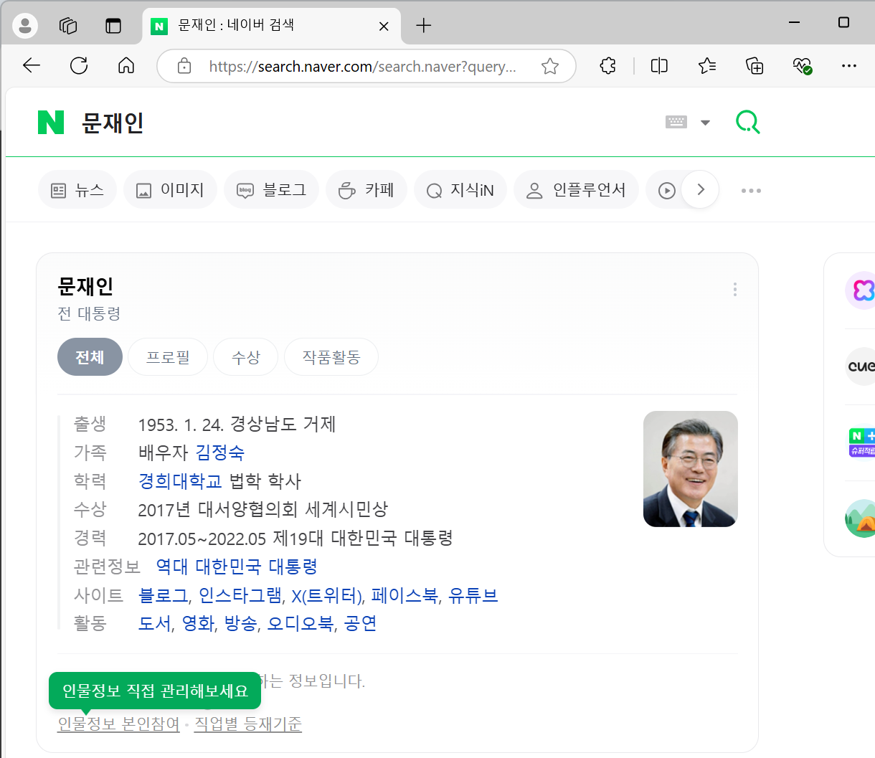875x758 pixels.
Task: Open the 인물정보 본인참여 link
Action: [x=118, y=724]
